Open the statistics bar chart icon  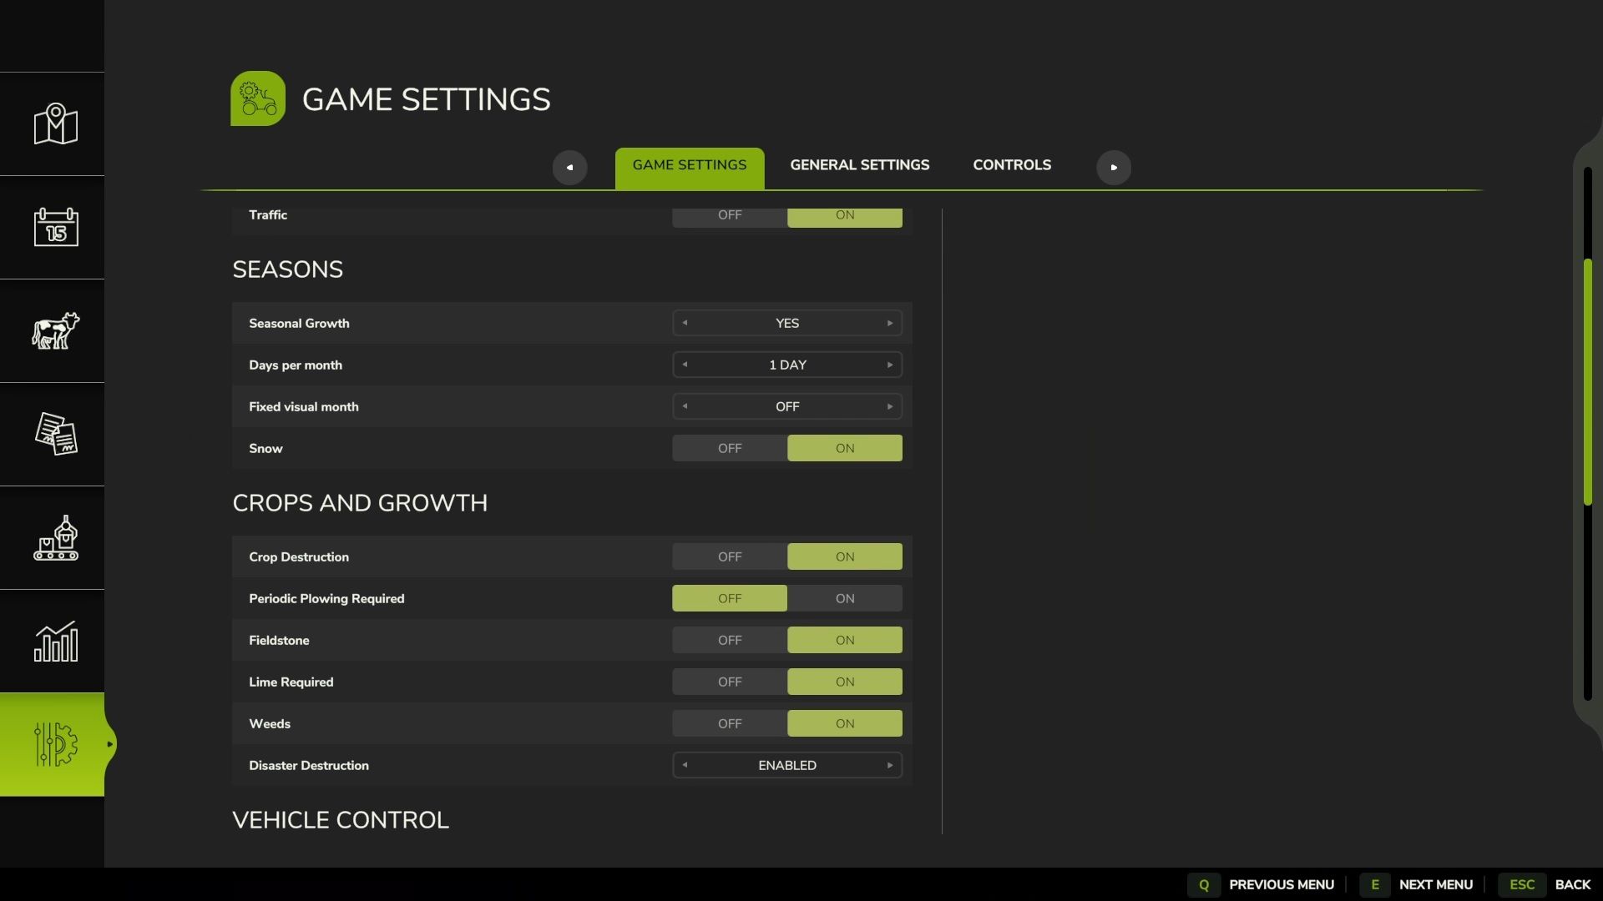55,642
